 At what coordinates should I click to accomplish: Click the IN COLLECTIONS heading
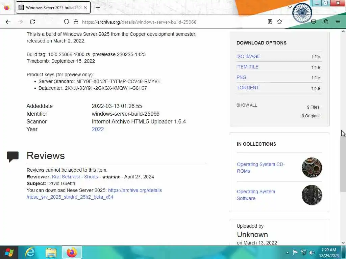pos(256,144)
